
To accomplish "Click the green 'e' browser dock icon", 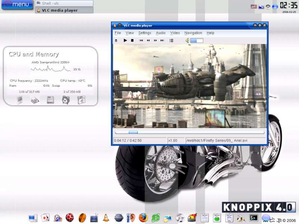I will (x=155, y=218).
